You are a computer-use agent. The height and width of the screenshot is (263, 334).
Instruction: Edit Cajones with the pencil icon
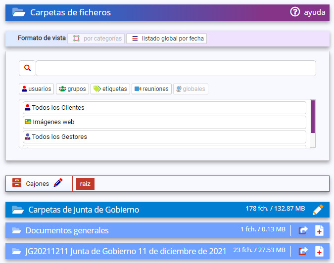click(x=58, y=182)
